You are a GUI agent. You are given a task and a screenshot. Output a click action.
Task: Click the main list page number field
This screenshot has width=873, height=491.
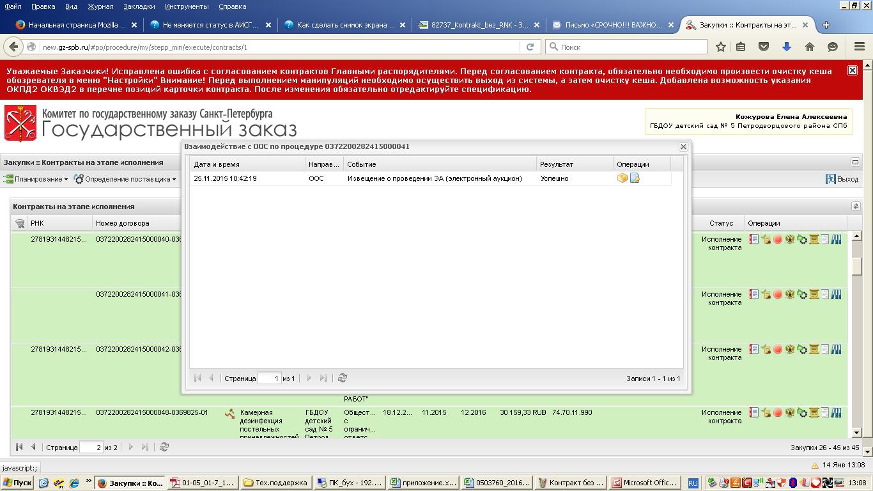(x=91, y=448)
